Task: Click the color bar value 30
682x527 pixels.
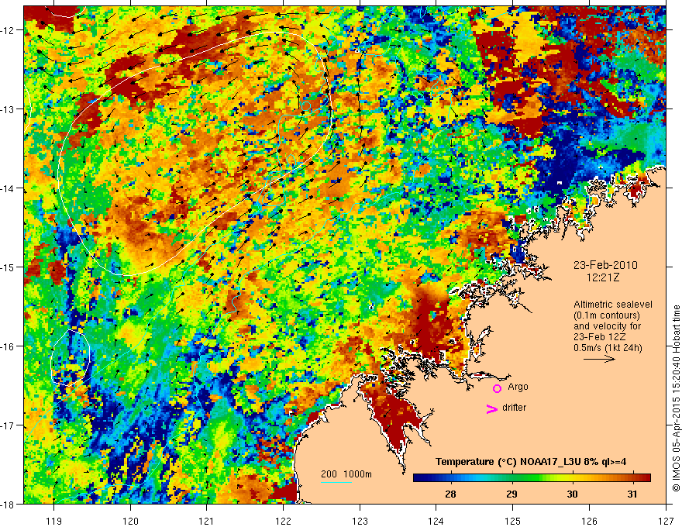Action: point(573,494)
